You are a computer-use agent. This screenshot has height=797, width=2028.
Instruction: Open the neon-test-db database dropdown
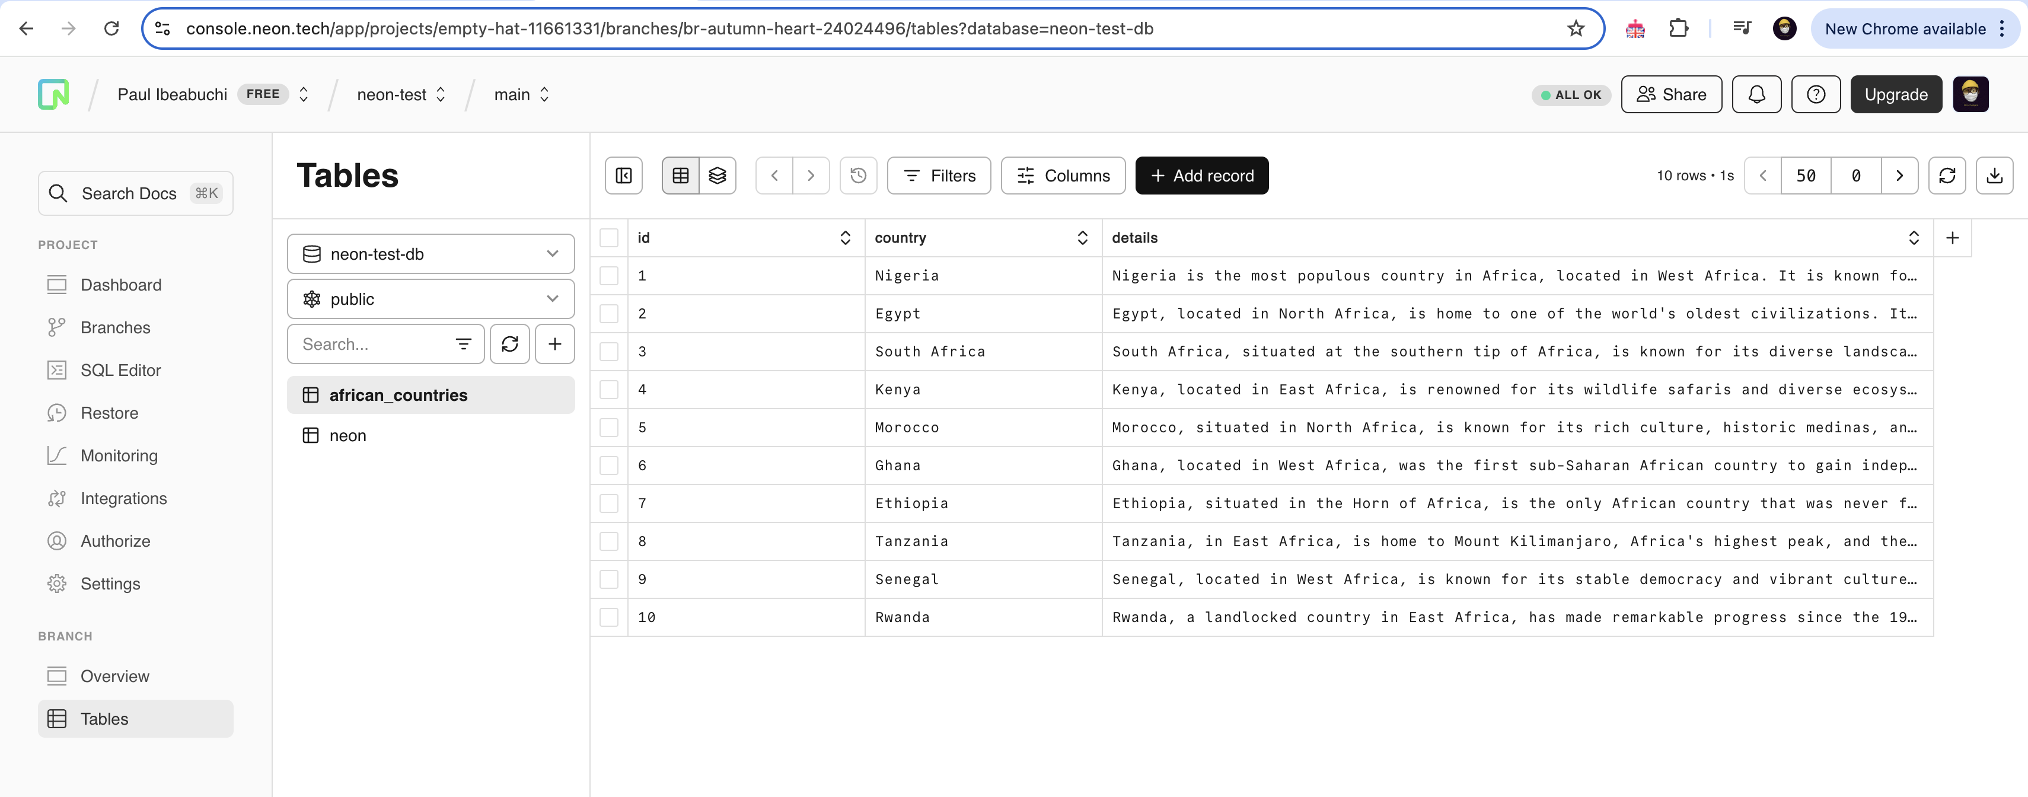pyautogui.click(x=431, y=254)
